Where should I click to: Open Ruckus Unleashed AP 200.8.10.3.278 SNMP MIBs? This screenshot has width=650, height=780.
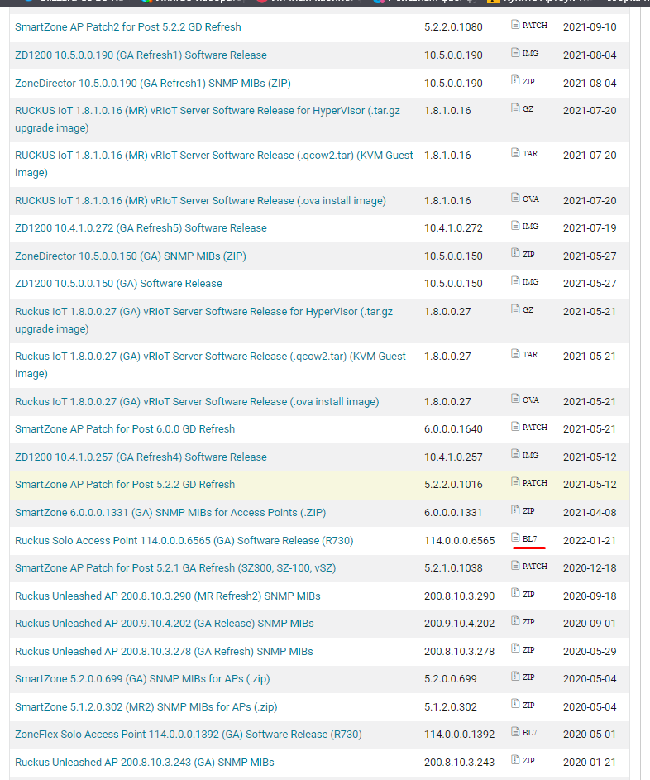(x=164, y=652)
